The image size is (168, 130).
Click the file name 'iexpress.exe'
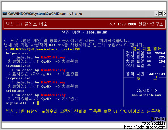(x=18, y=78)
